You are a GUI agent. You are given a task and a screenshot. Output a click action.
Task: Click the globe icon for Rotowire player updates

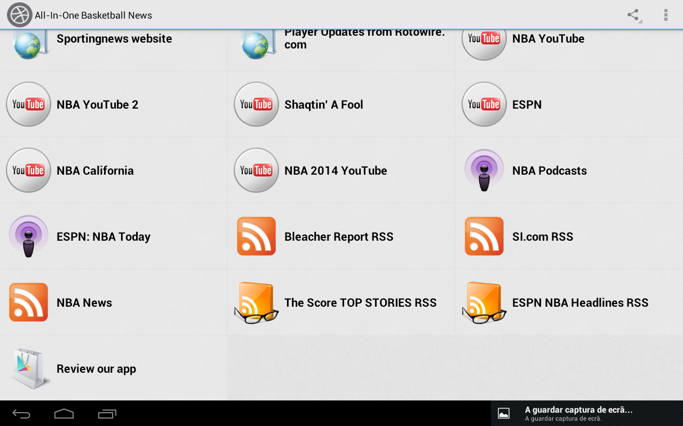point(258,44)
